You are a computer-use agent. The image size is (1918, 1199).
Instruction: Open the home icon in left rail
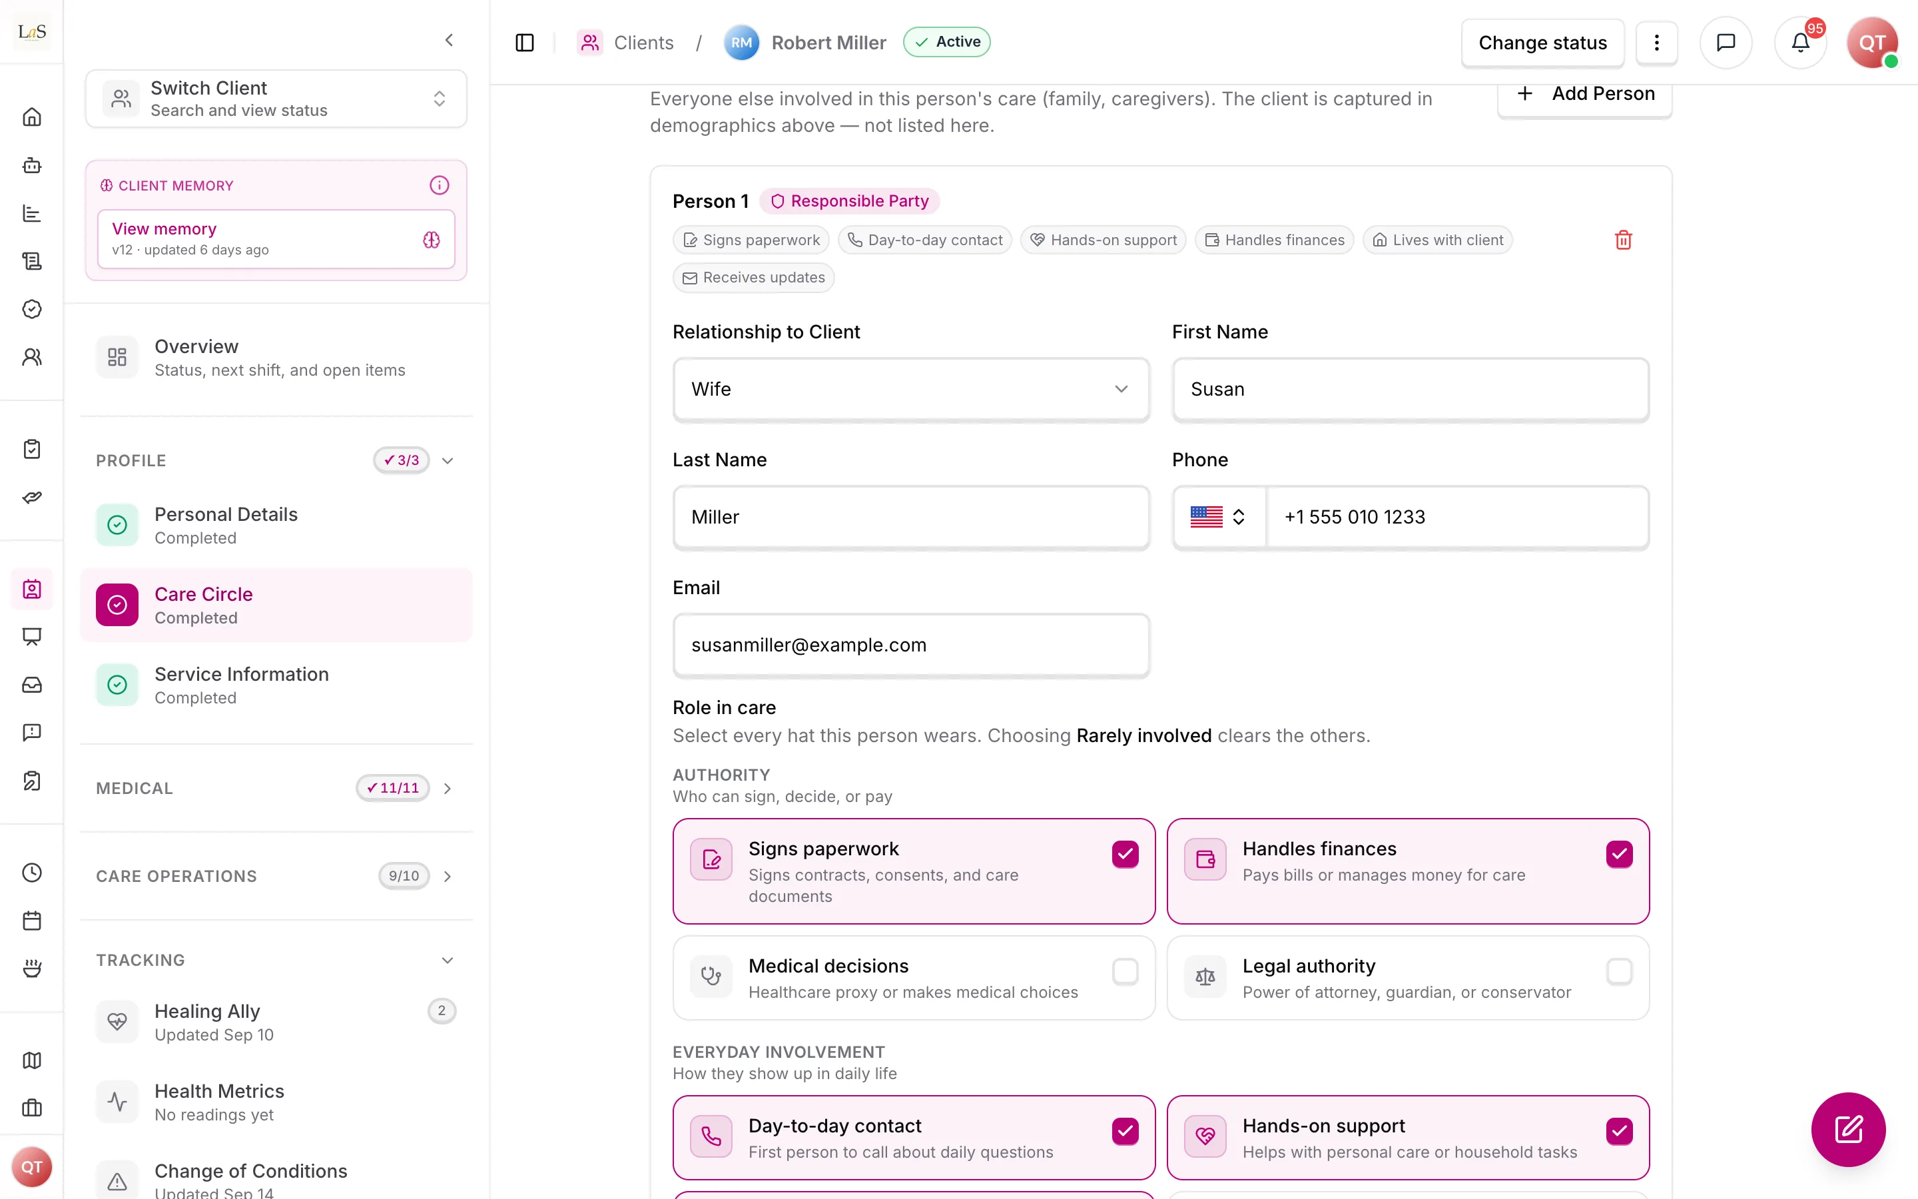click(32, 117)
